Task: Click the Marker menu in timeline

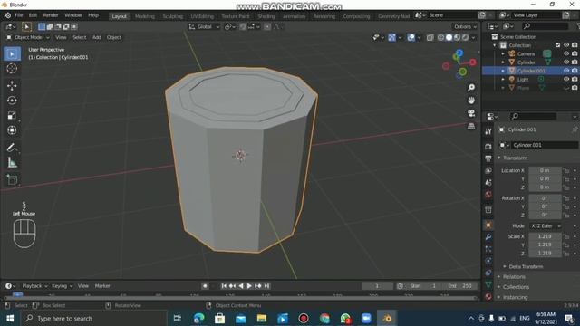Action: [102, 286]
